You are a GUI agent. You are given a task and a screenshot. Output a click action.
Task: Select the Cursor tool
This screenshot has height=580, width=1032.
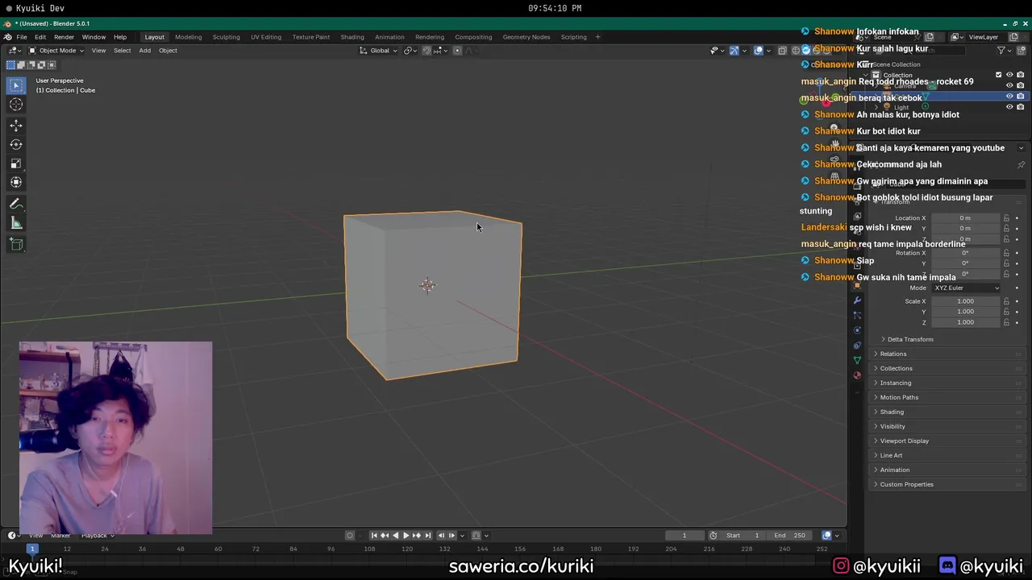click(x=16, y=105)
